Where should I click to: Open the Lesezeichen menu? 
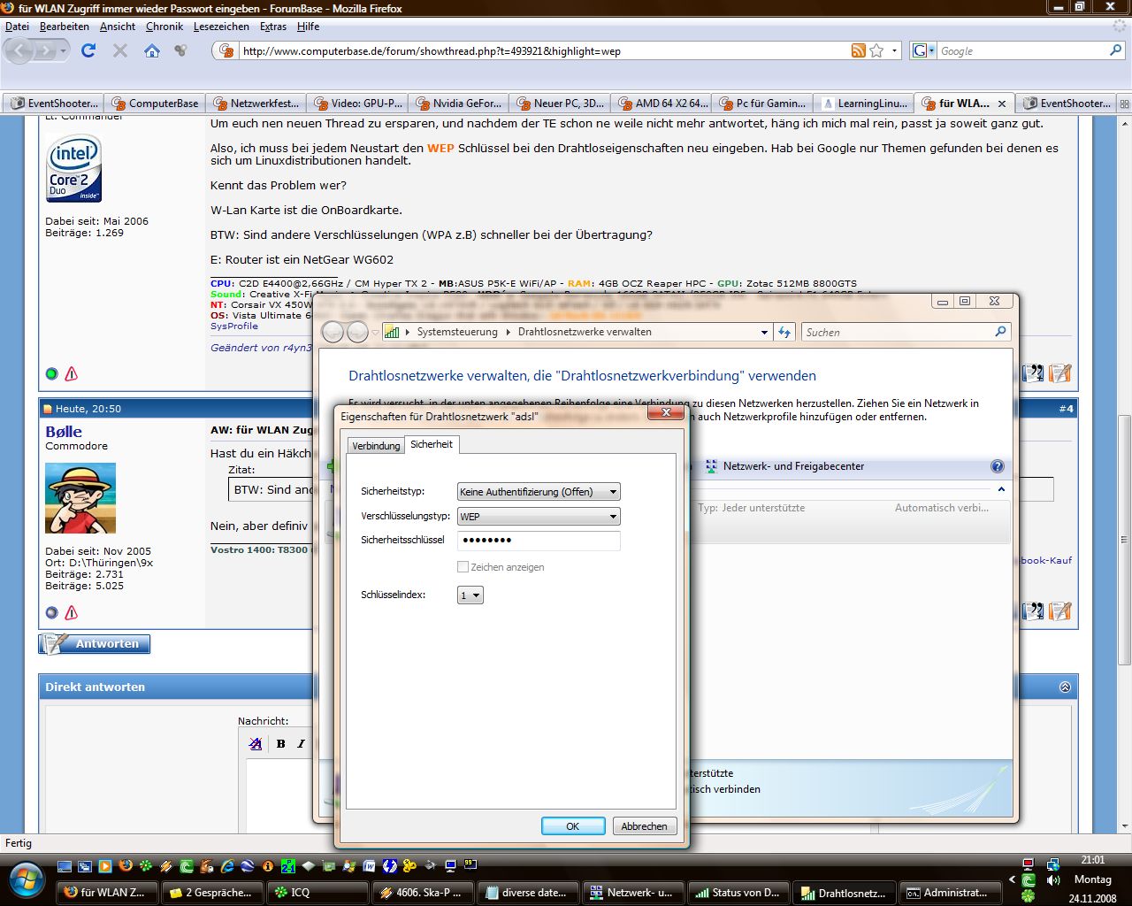[x=221, y=27]
